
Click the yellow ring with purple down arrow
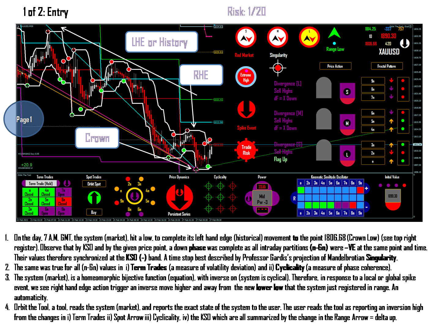(x=135, y=196)
